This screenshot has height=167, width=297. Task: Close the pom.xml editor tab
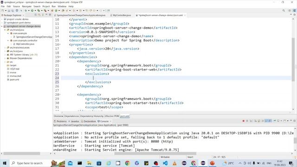click(x=185, y=15)
